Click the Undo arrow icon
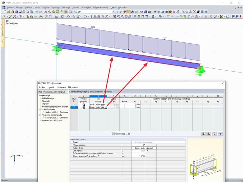 tap(37, 12)
